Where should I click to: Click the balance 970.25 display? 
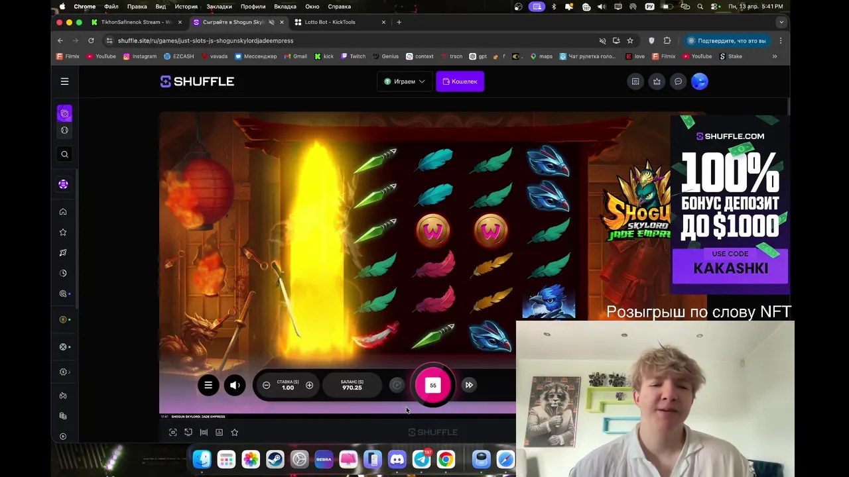[x=352, y=385]
